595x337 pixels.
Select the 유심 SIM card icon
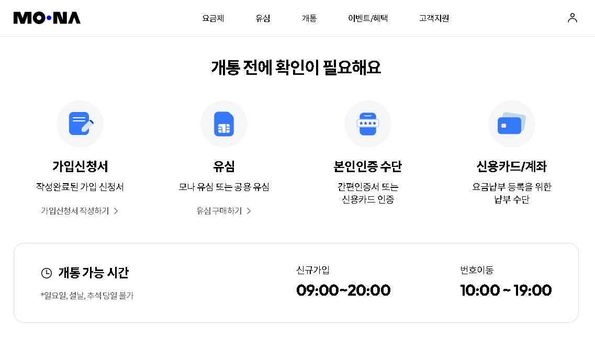pos(224,123)
